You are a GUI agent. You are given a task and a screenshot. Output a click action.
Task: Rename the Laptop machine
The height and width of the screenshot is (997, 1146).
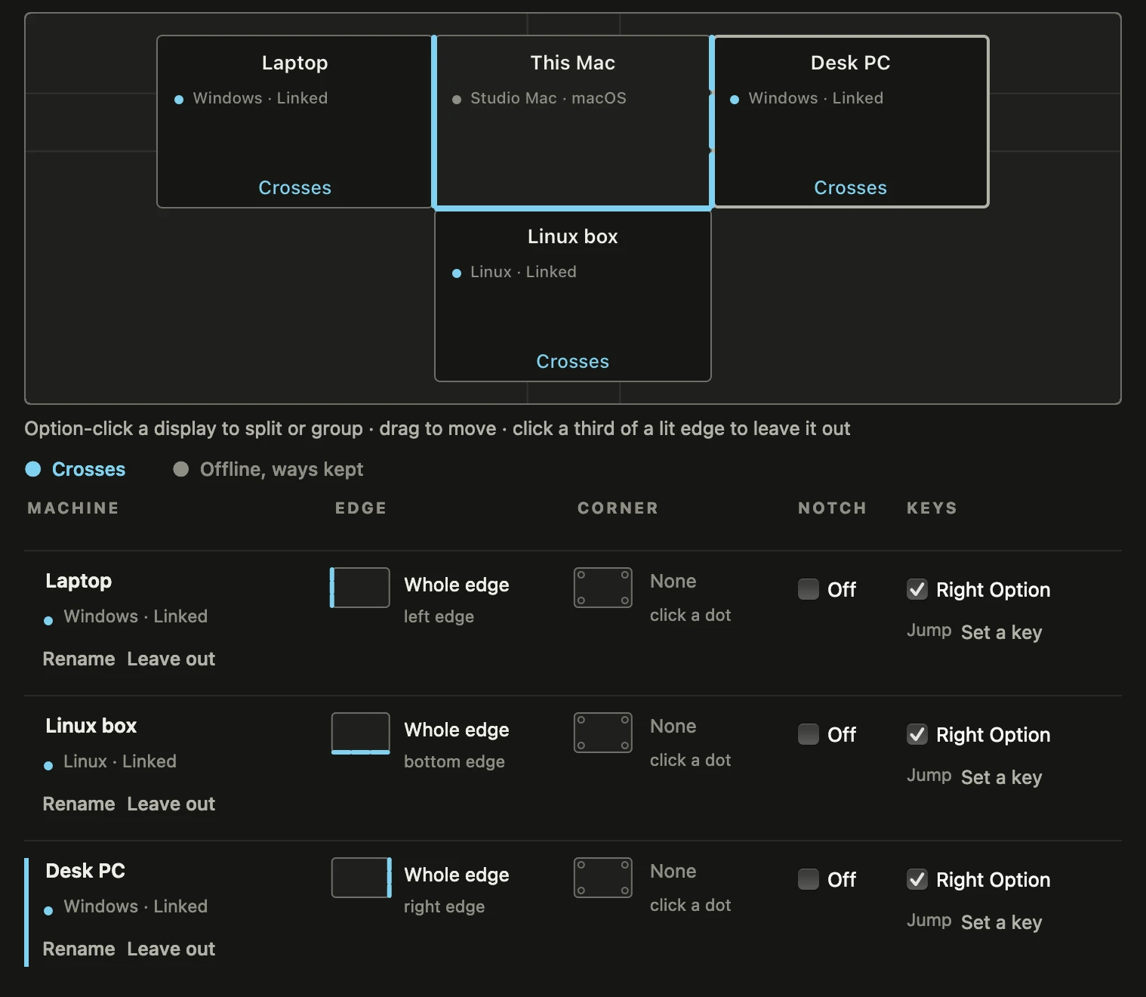[x=79, y=659]
